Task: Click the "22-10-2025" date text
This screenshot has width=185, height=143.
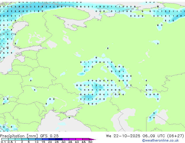Action: pyautogui.click(x=127, y=136)
